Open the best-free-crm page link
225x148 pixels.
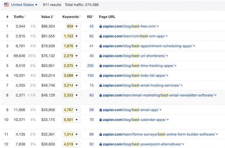tap(130, 26)
